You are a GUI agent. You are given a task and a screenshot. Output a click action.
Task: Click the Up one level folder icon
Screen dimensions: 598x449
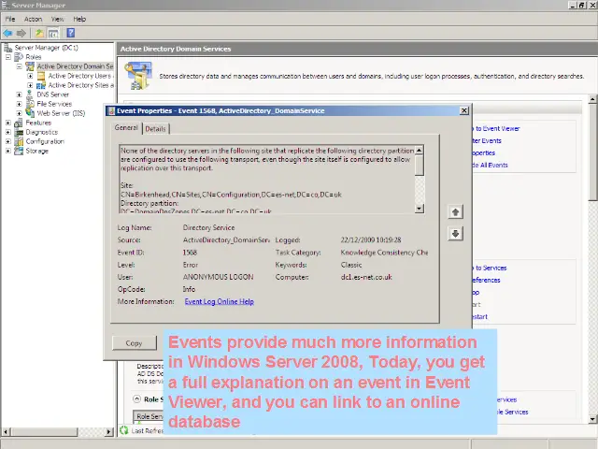tap(39, 34)
